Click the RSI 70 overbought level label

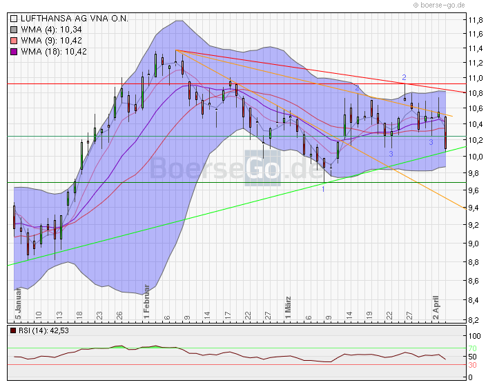472,348
